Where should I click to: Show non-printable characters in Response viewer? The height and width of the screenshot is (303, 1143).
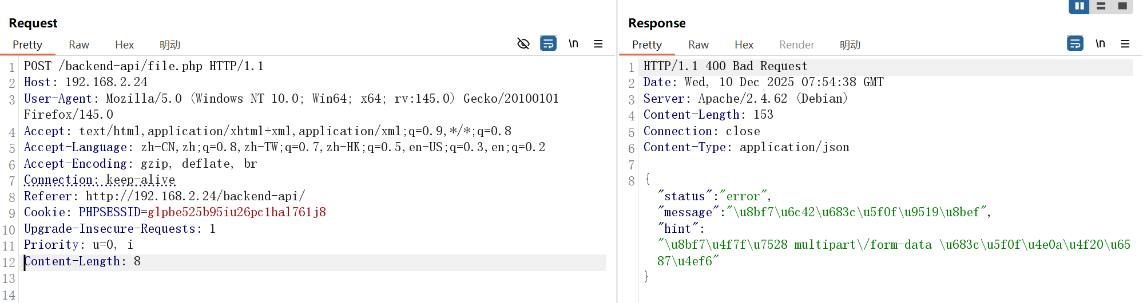tap(1100, 44)
